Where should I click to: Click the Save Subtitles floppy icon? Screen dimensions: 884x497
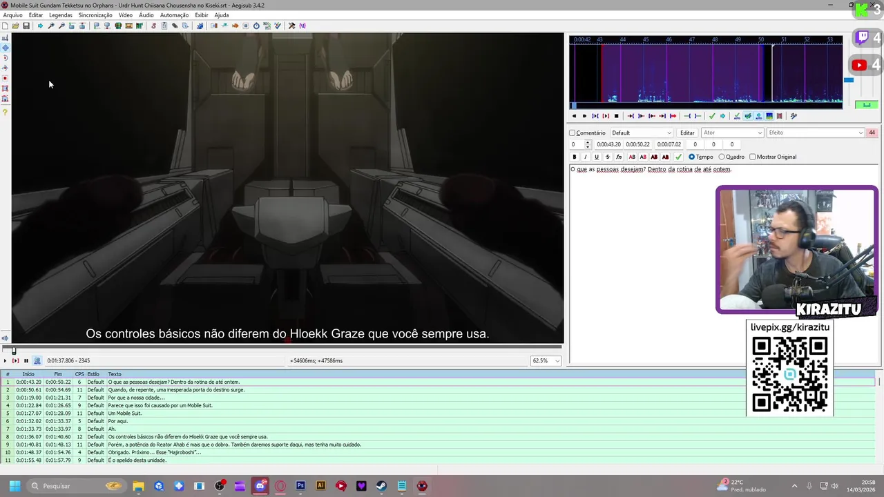tap(26, 26)
